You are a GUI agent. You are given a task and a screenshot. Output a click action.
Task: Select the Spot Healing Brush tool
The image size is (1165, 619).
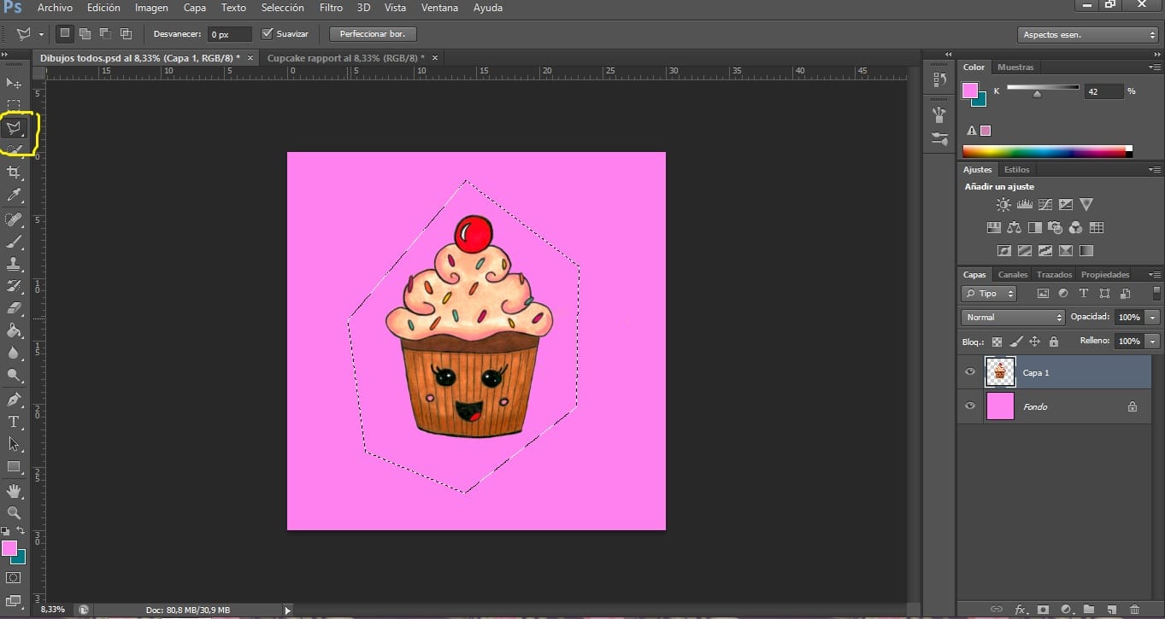[14, 220]
